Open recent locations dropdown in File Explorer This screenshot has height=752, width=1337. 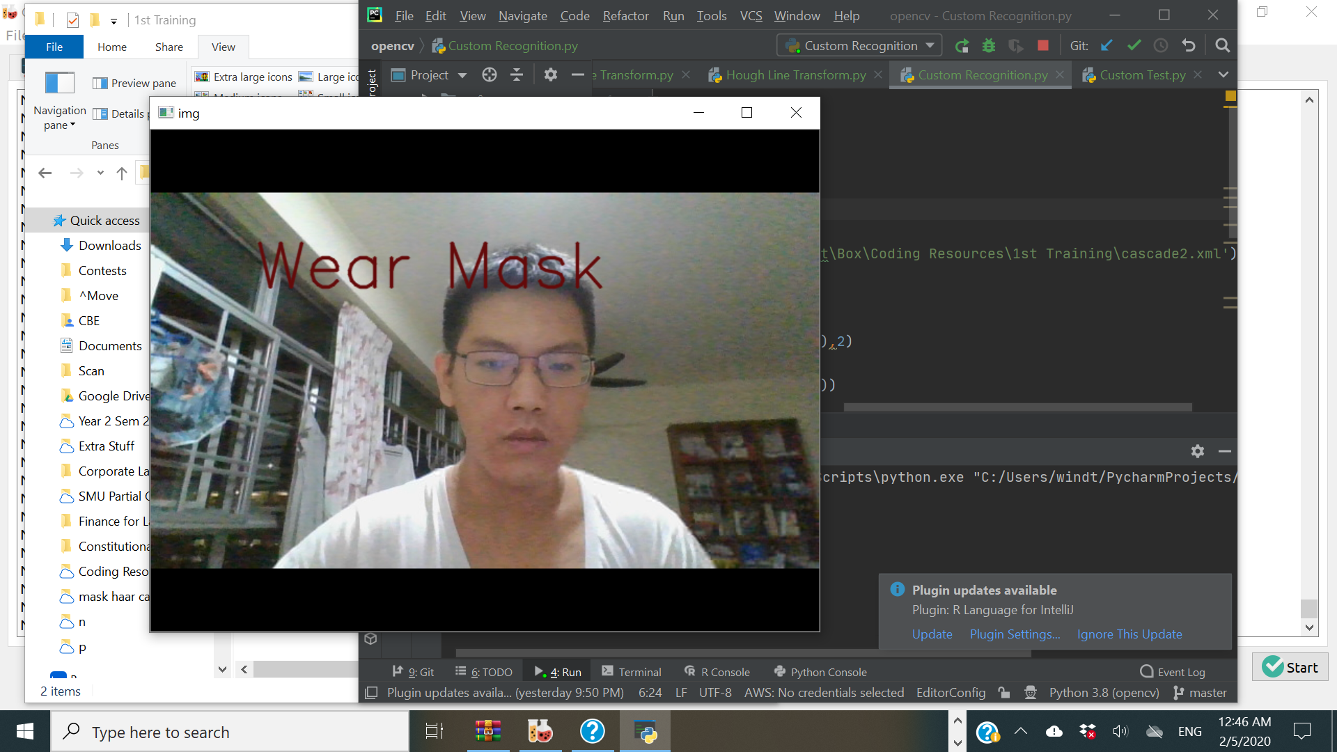[x=100, y=173]
